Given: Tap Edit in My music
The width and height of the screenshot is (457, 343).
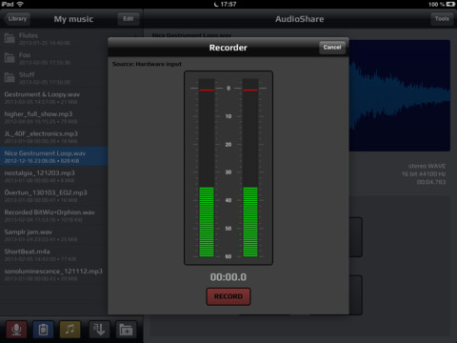Looking at the screenshot, I should coord(129,19).
